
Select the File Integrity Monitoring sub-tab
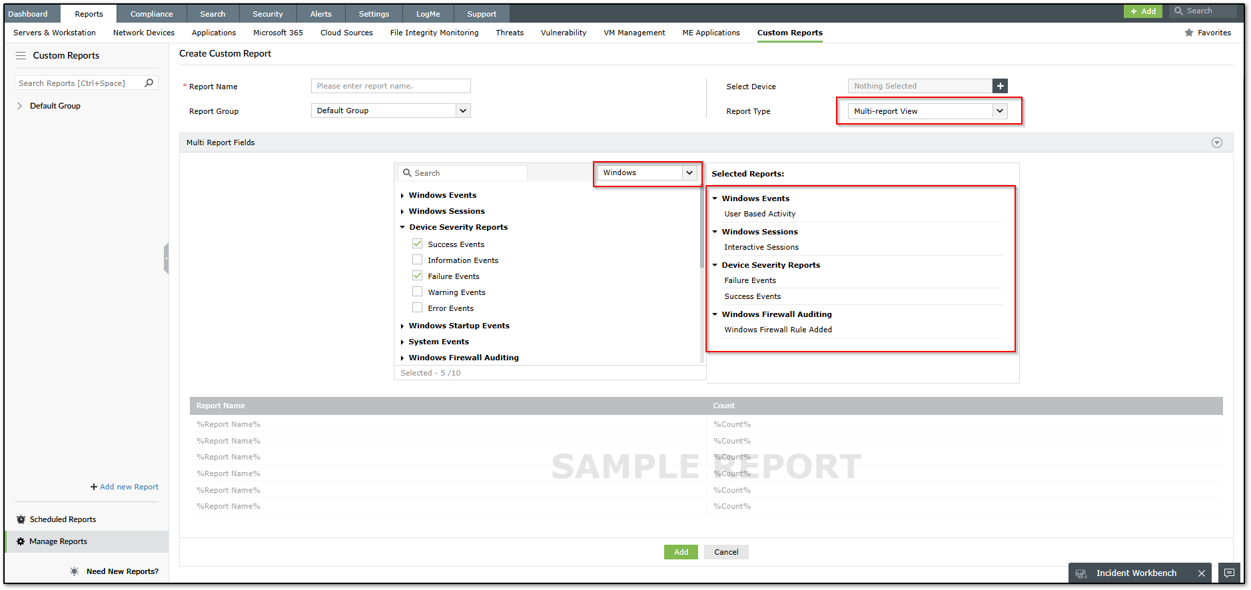tap(434, 33)
